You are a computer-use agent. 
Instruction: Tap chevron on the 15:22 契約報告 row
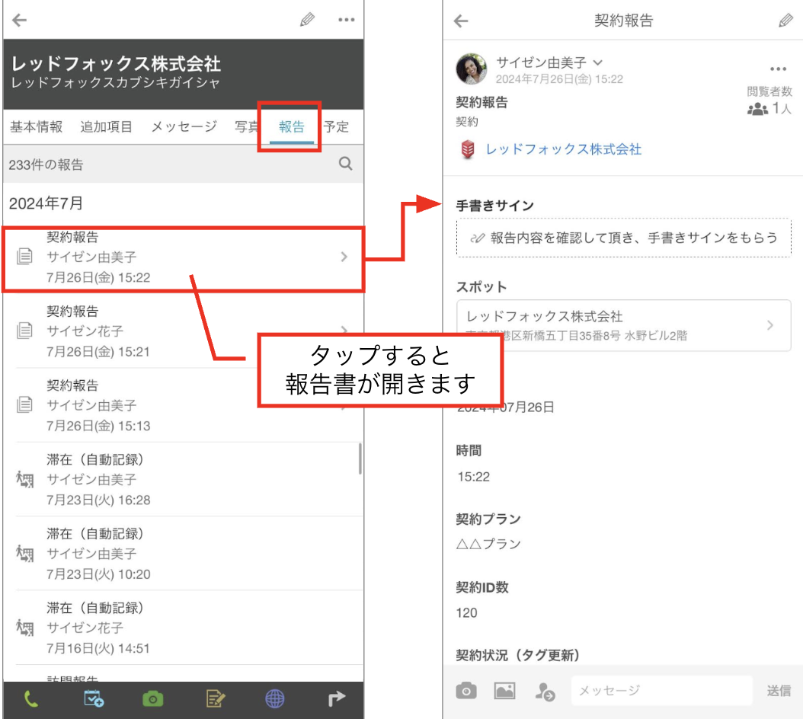(344, 257)
